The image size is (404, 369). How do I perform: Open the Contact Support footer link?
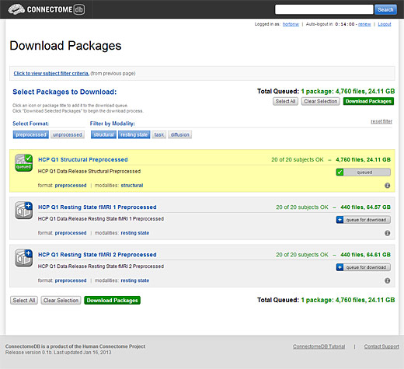tap(381, 346)
